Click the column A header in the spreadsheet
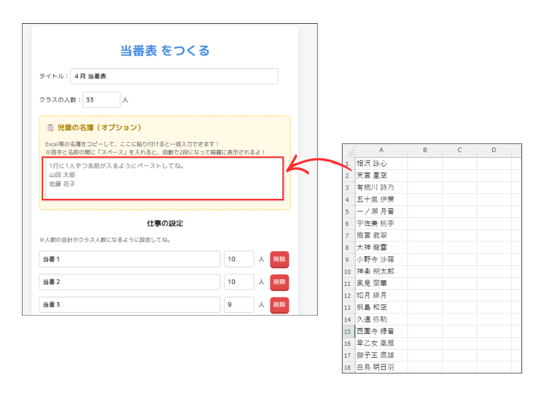The image size is (554, 415). tap(381, 151)
